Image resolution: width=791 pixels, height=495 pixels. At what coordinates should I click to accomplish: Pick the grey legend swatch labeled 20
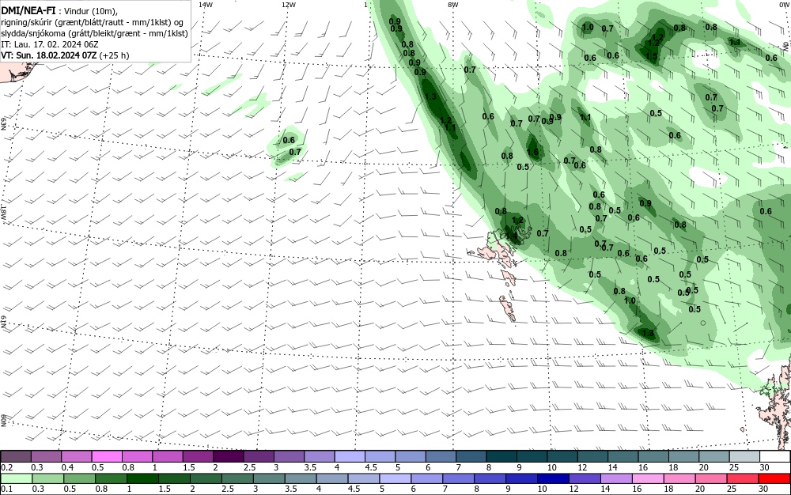tap(715, 457)
